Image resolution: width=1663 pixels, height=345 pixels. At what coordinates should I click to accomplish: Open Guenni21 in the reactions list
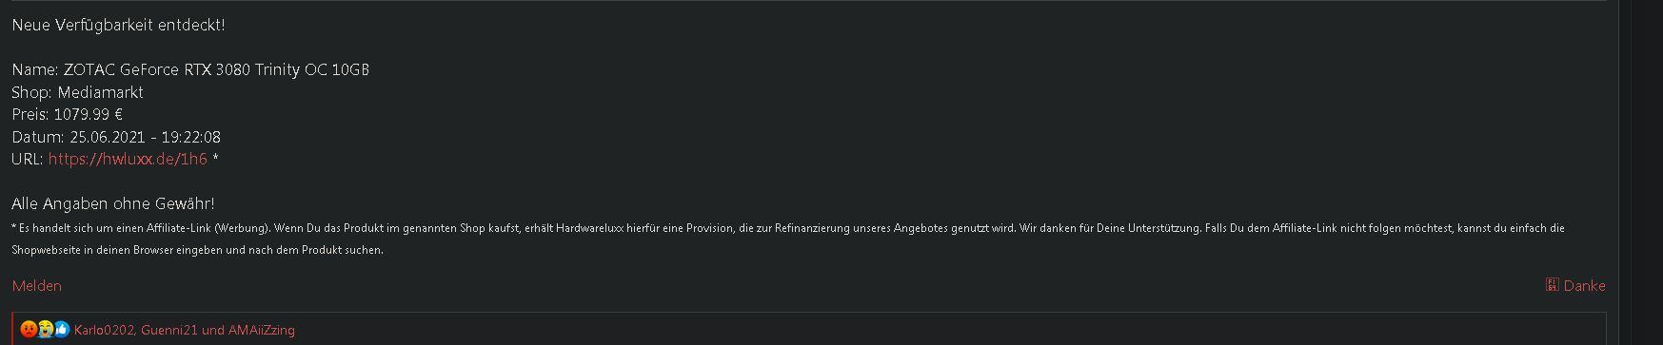point(169,330)
